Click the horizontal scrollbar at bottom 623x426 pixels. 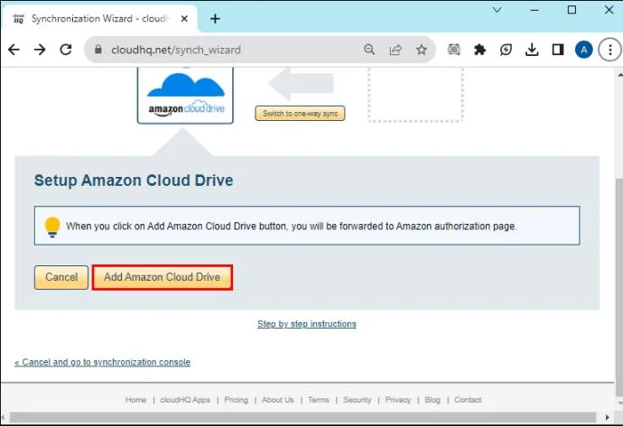302,417
